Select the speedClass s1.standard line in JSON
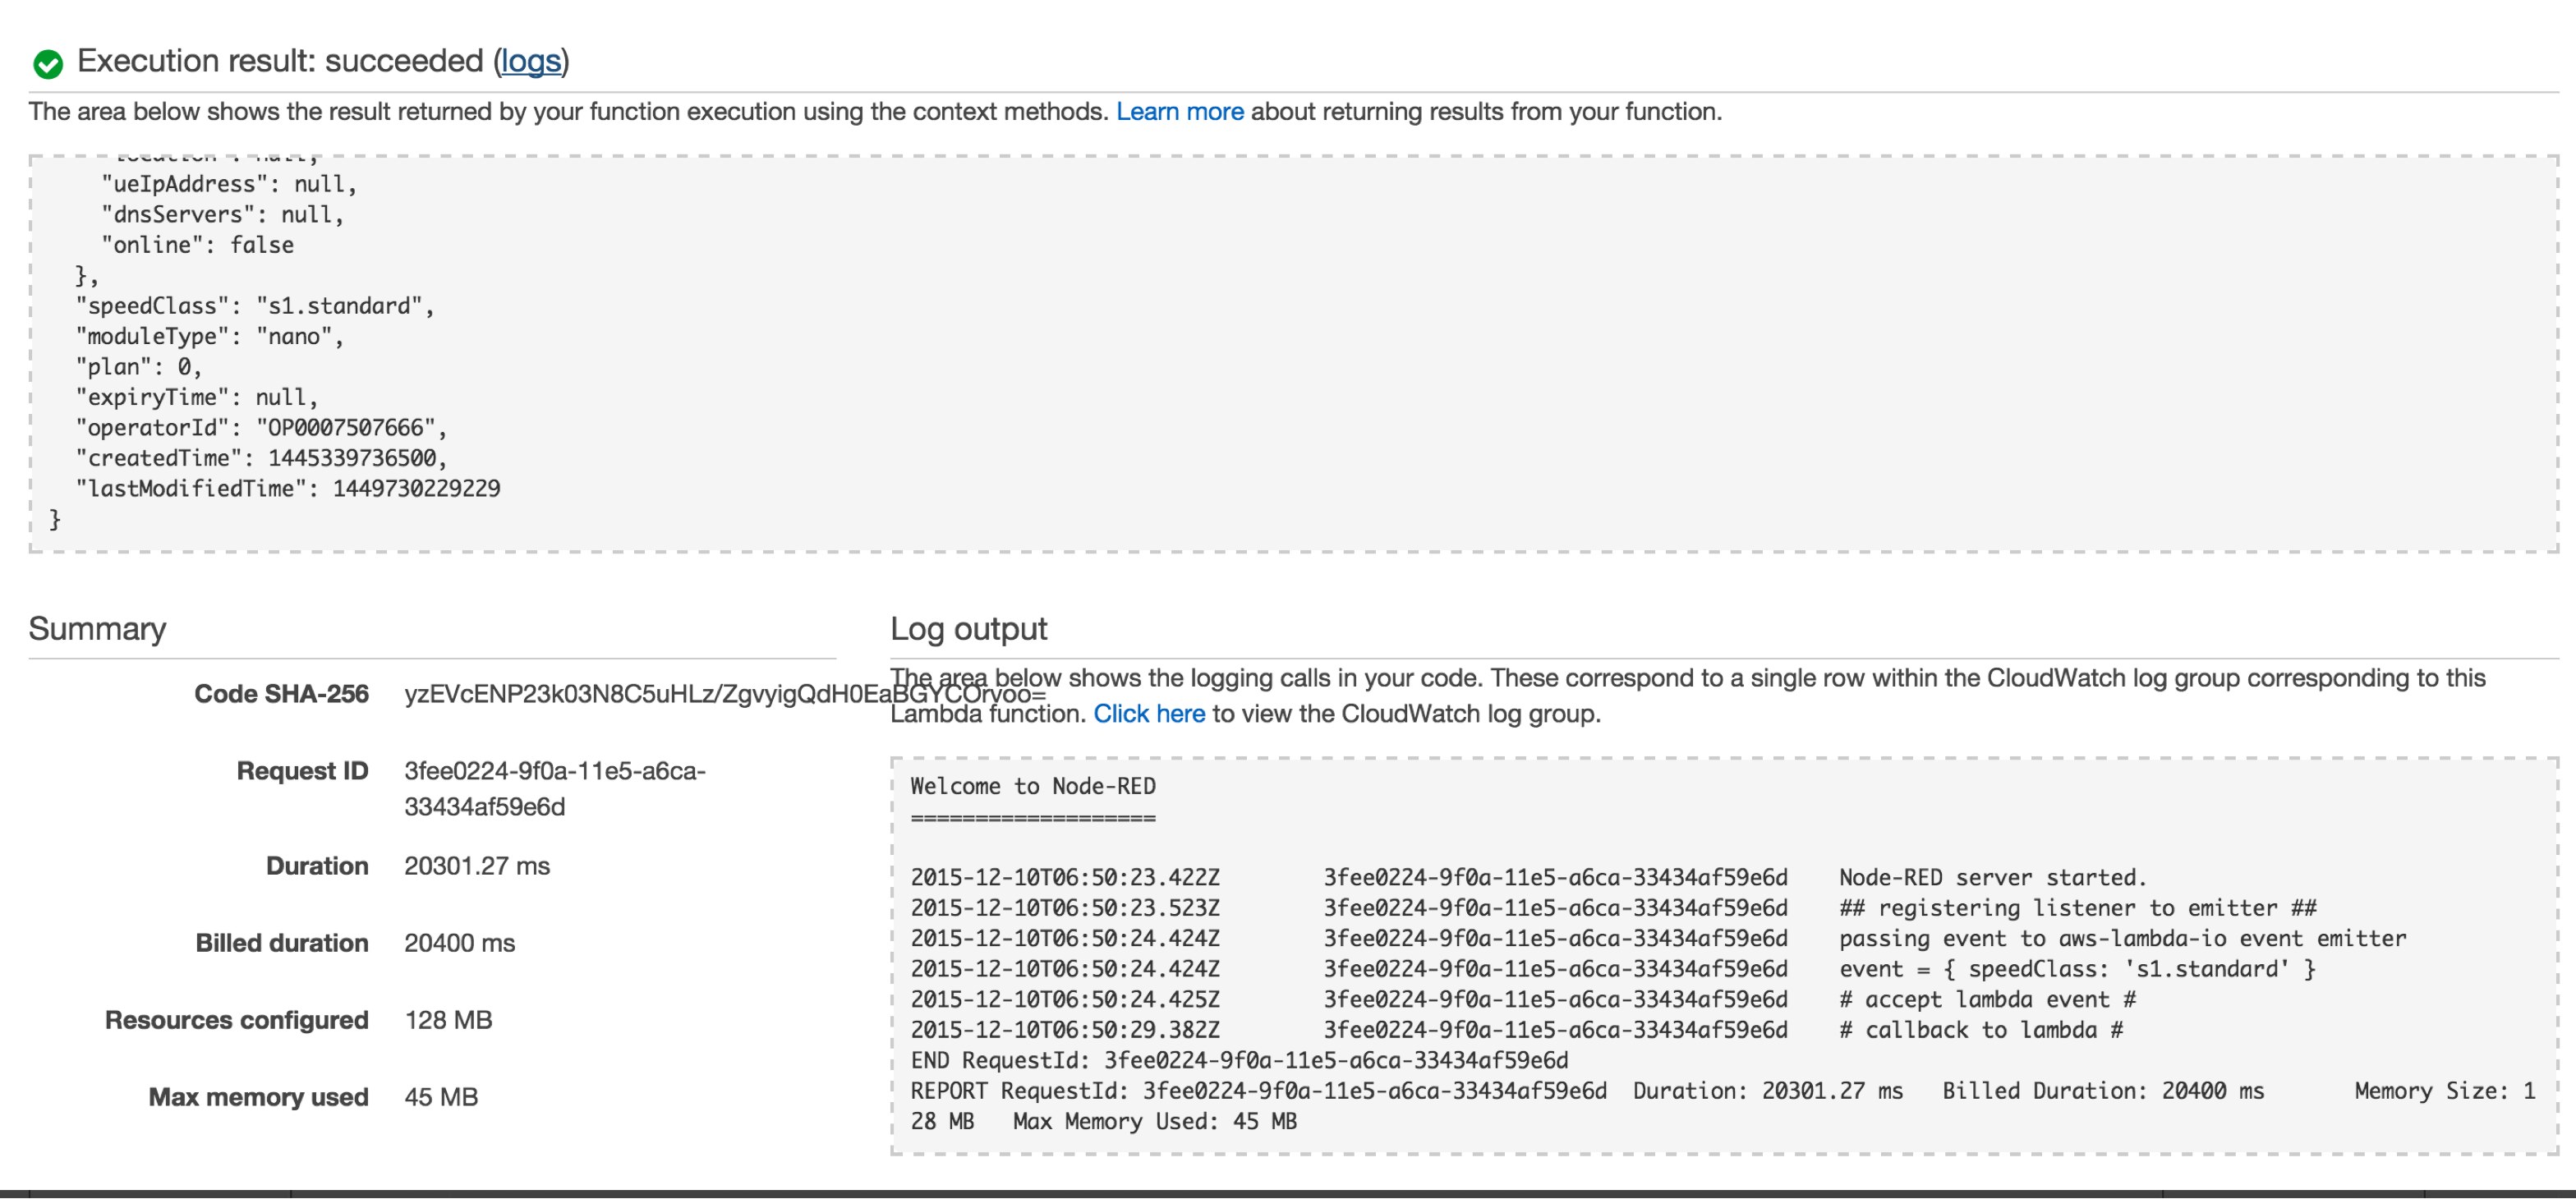 [254, 305]
